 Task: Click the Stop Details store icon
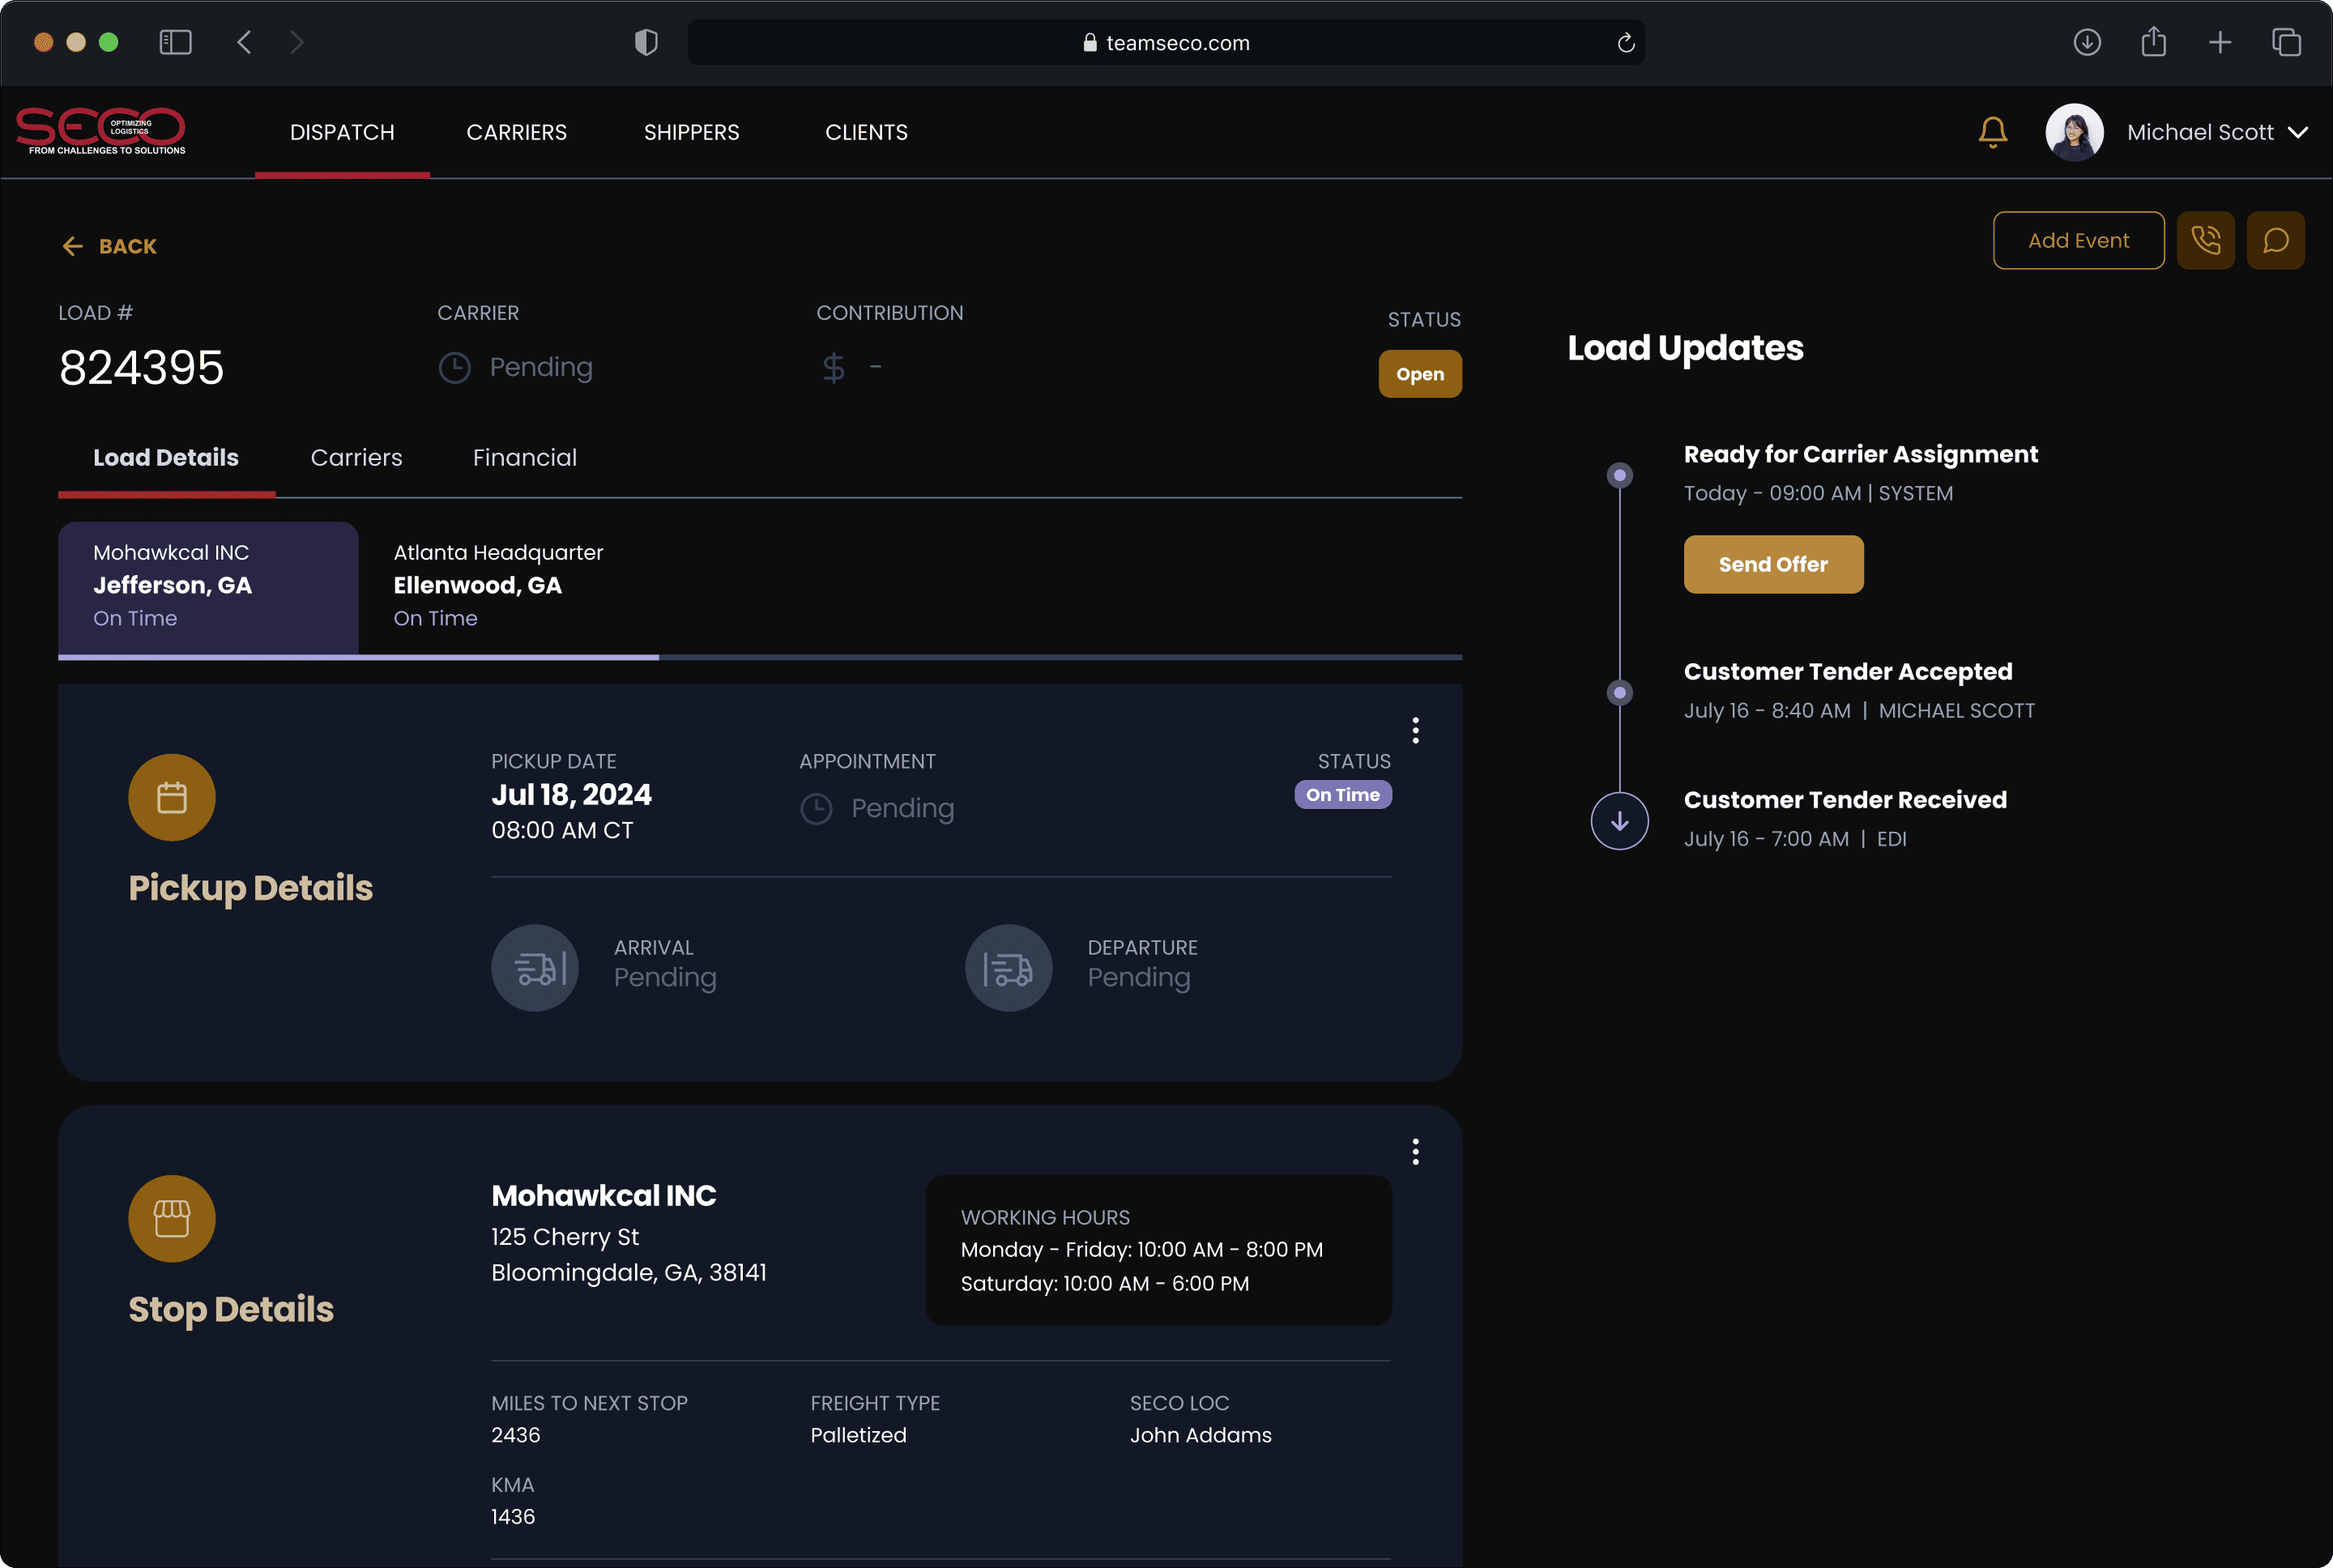(172, 1218)
